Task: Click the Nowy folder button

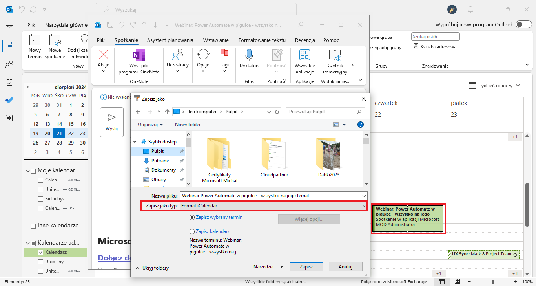Action: pos(188,125)
